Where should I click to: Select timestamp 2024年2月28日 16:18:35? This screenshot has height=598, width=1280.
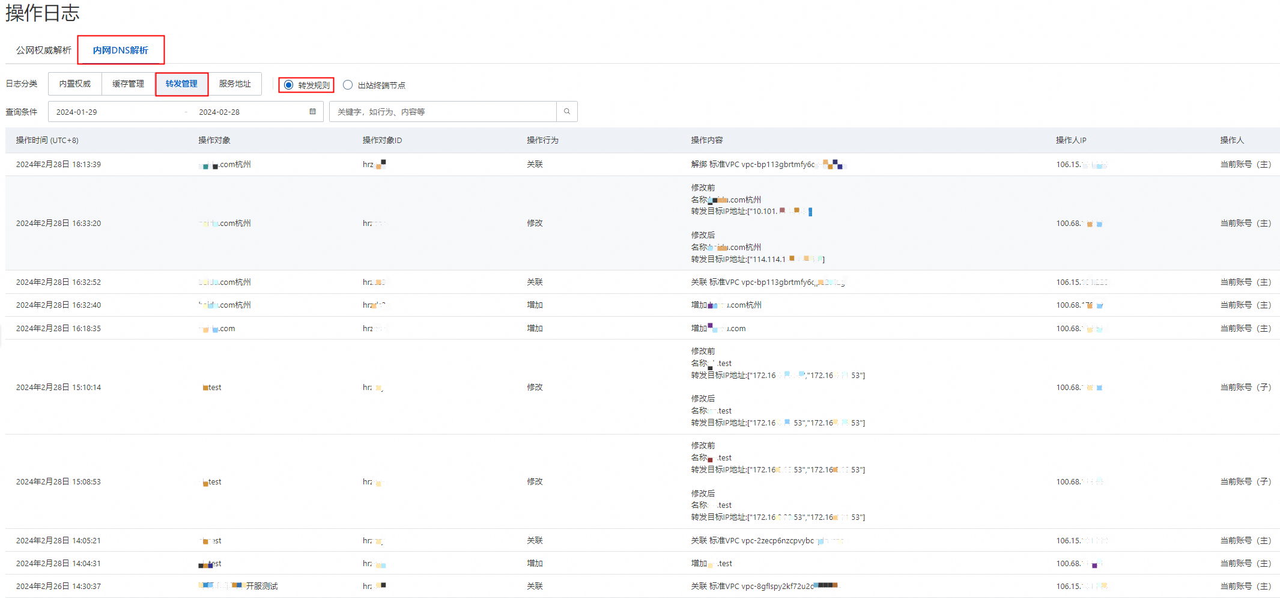58,329
